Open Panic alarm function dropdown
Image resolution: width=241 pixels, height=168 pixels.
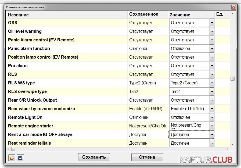click(x=212, y=49)
